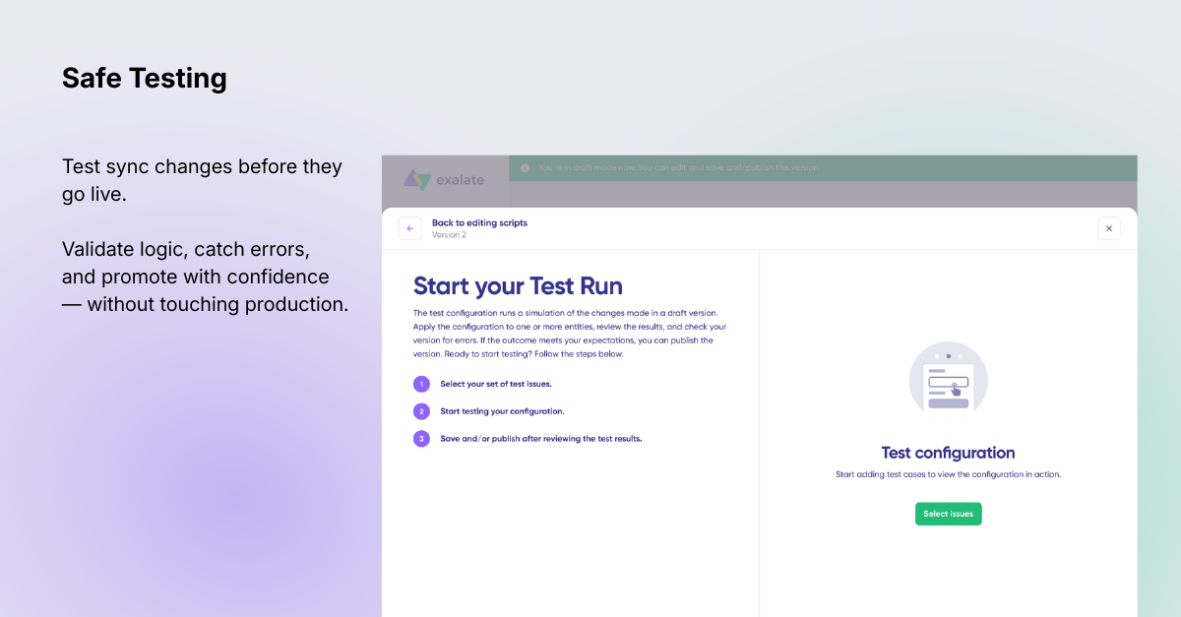Image resolution: width=1181 pixels, height=617 pixels.
Task: Click the 'Validate logic, catch errors' paragraph
Action: [205, 277]
